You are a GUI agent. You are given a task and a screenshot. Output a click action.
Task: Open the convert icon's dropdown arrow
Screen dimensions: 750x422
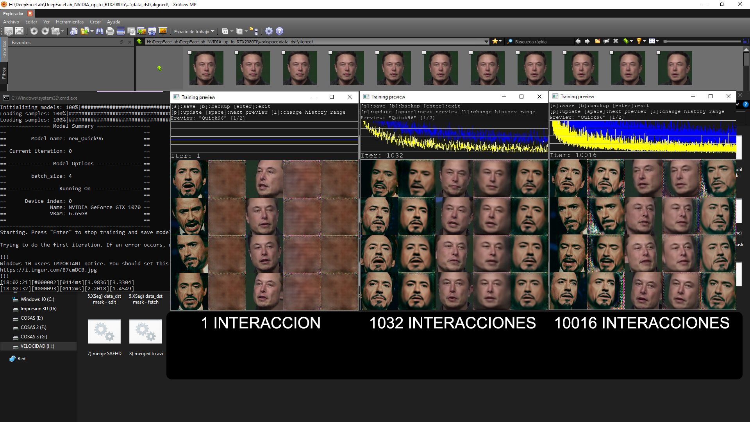tap(62, 31)
